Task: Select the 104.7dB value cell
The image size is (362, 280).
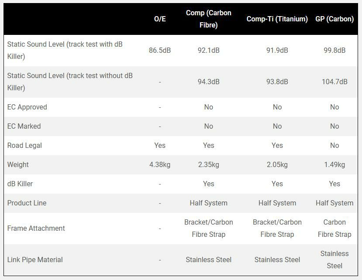Action: (334, 82)
